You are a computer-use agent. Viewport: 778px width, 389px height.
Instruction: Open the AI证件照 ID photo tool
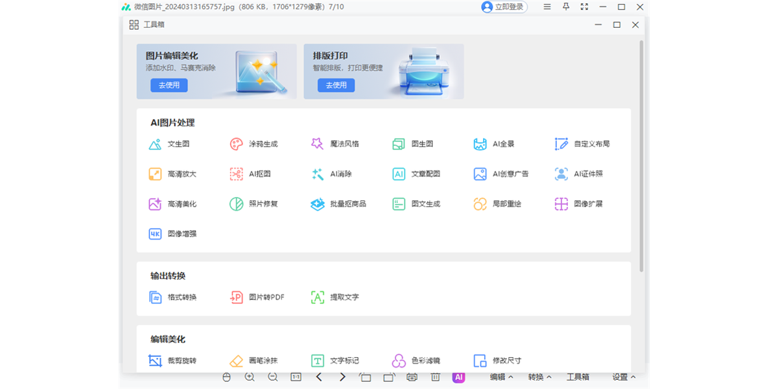click(578, 174)
